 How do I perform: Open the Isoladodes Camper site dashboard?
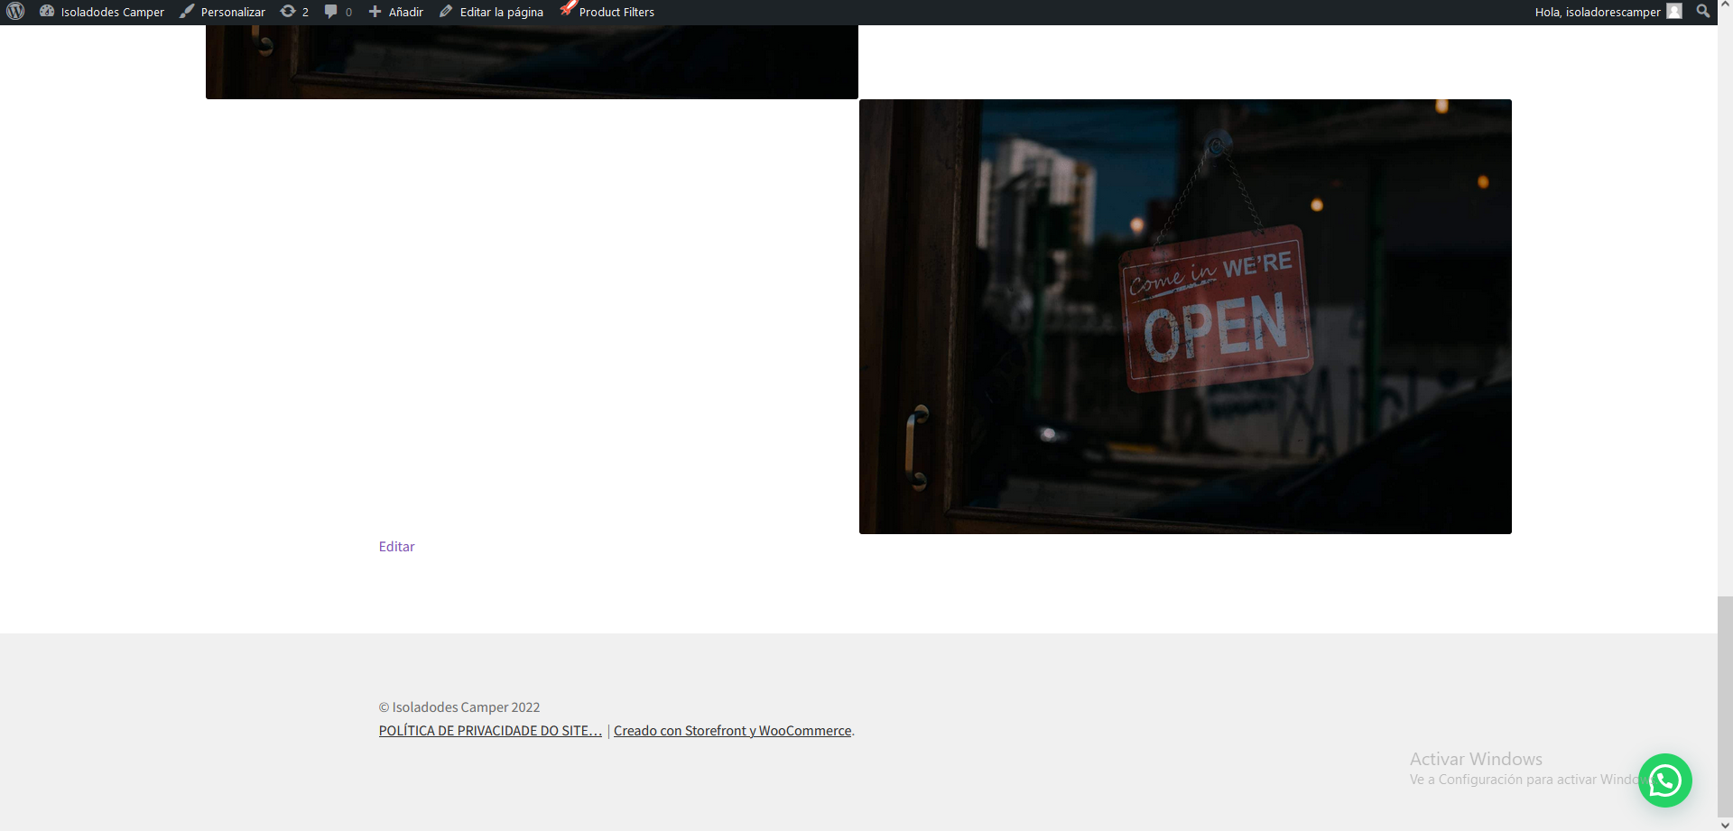coord(102,12)
